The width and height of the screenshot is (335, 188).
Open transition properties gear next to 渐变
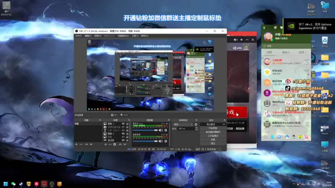(x=196, y=124)
